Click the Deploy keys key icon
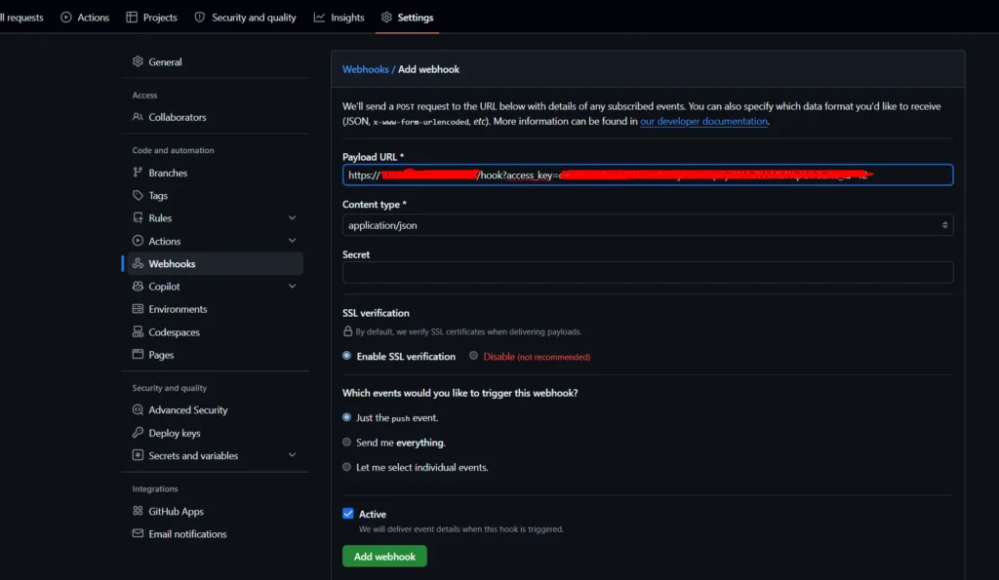 tap(138, 433)
